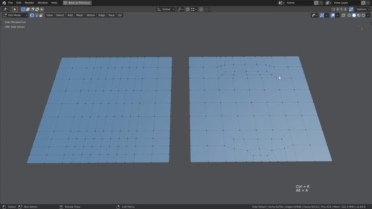This screenshot has width=372, height=209.
Task: Open the shading options dropdown arrow
Action: (x=368, y=16)
